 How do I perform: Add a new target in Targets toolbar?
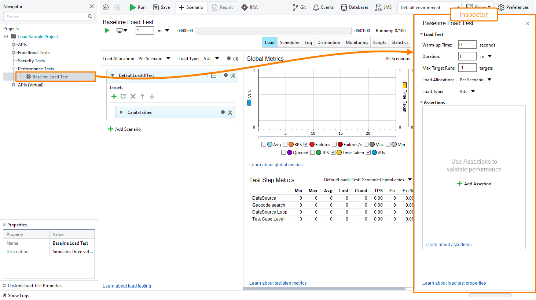click(x=114, y=96)
